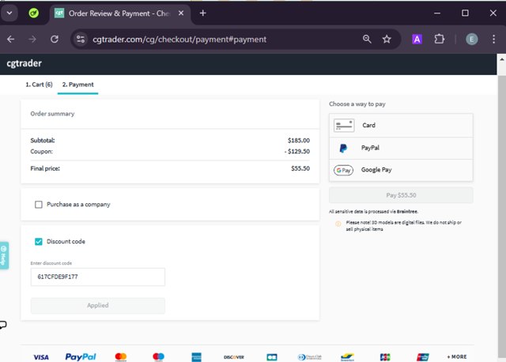The height and width of the screenshot is (362, 506).
Task: Bookmark this page with the star icon
Action: (387, 39)
